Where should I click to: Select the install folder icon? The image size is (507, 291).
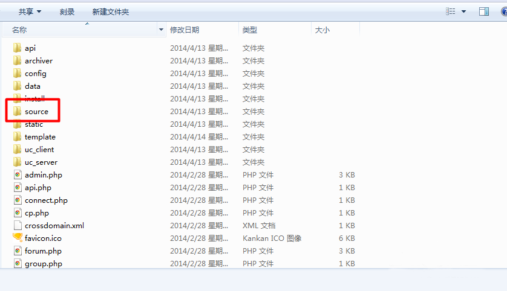(18, 98)
